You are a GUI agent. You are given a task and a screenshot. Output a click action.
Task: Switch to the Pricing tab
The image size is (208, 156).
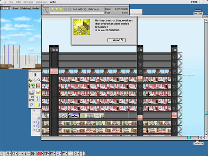[26, 9]
